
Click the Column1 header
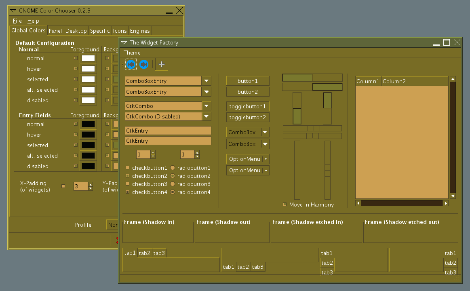(369, 81)
